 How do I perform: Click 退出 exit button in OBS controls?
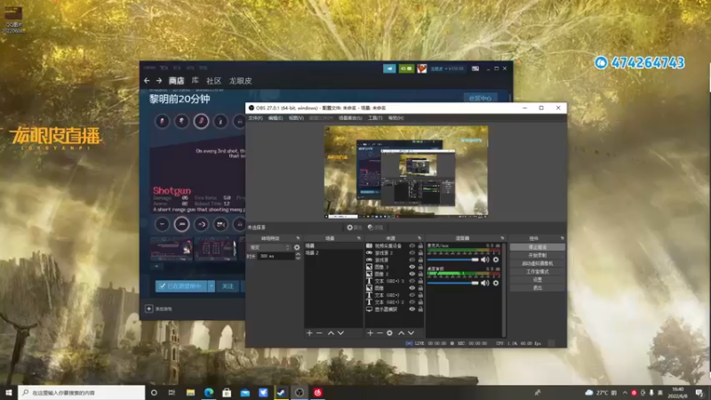coord(538,288)
